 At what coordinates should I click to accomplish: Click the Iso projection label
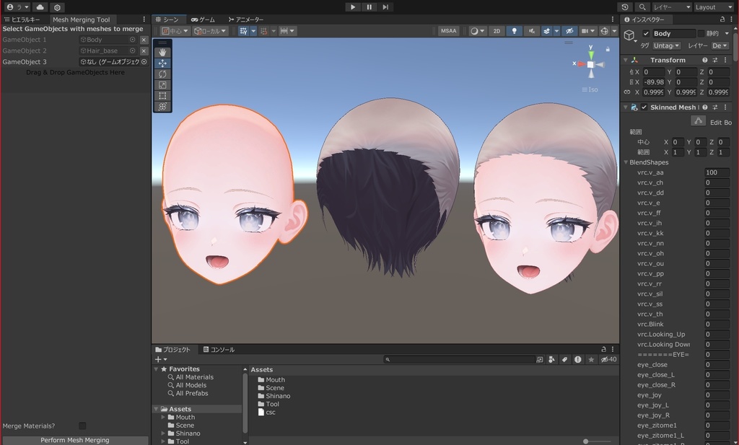(x=590, y=89)
